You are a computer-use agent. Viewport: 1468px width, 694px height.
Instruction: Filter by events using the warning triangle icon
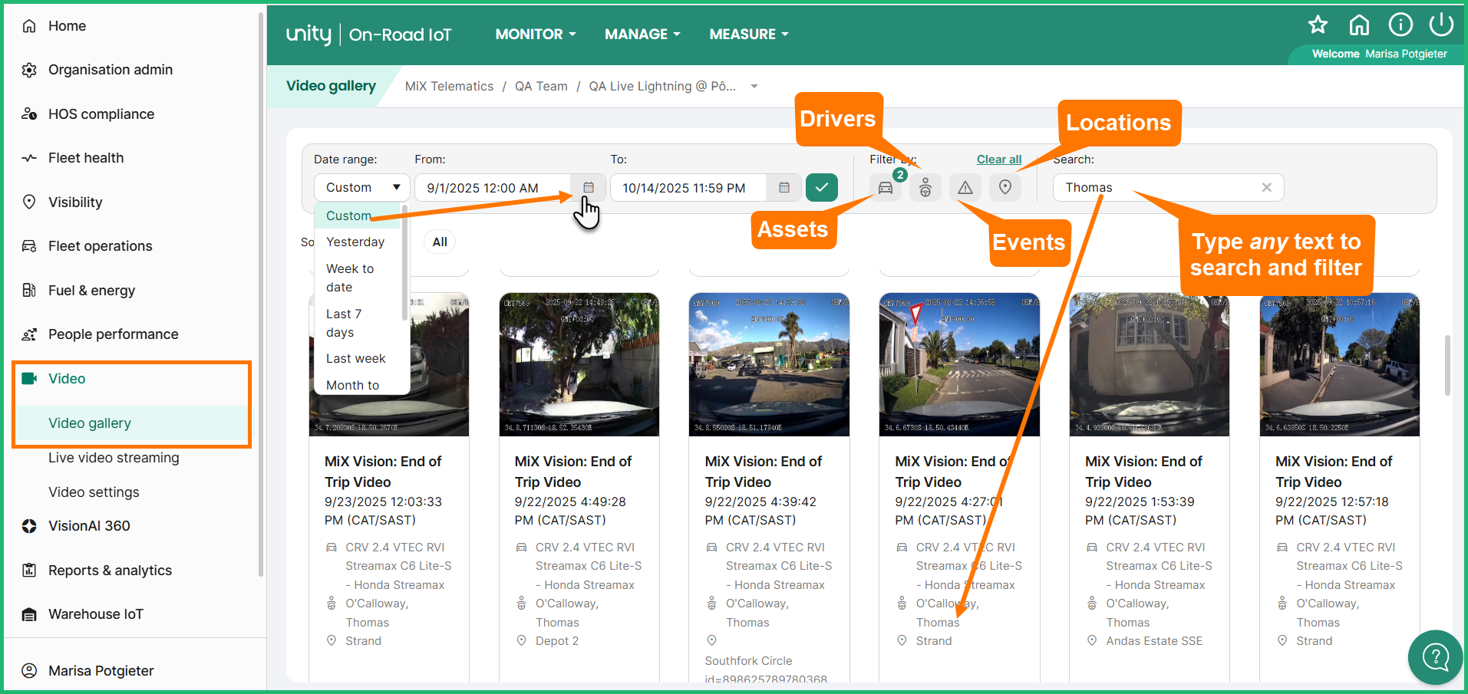(965, 188)
